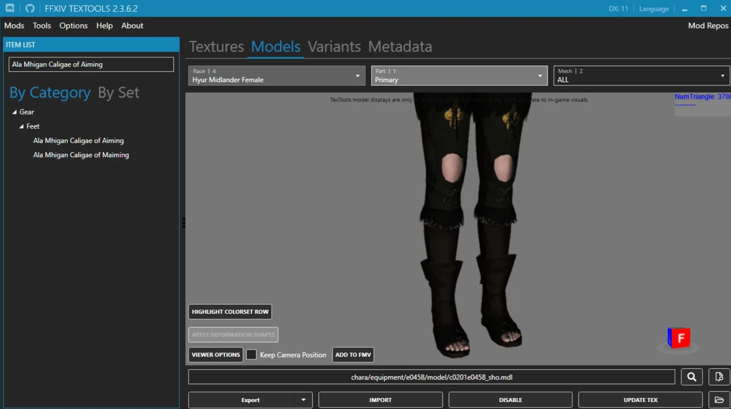Click the item list search field
The height and width of the screenshot is (409, 731).
pyautogui.click(x=91, y=64)
